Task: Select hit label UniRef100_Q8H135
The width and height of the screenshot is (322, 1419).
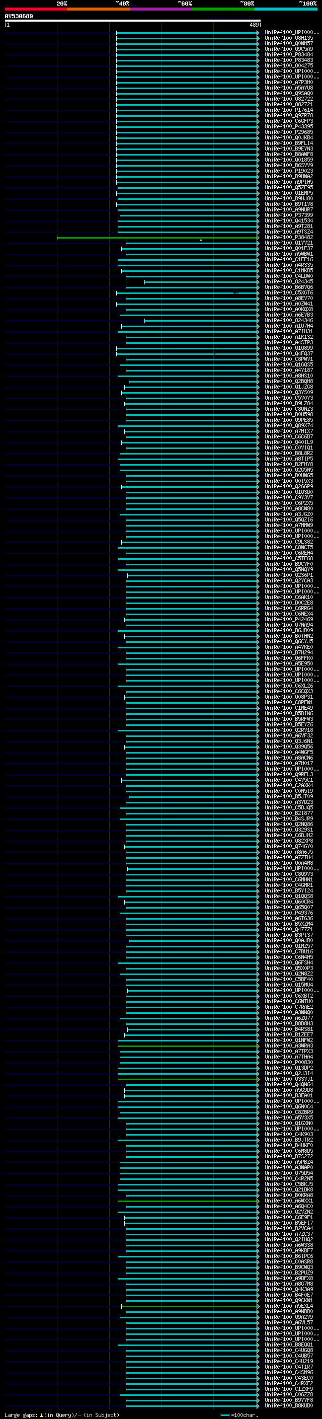Action: click(x=288, y=38)
